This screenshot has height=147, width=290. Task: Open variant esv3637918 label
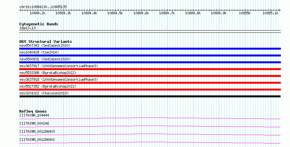coord(59,80)
